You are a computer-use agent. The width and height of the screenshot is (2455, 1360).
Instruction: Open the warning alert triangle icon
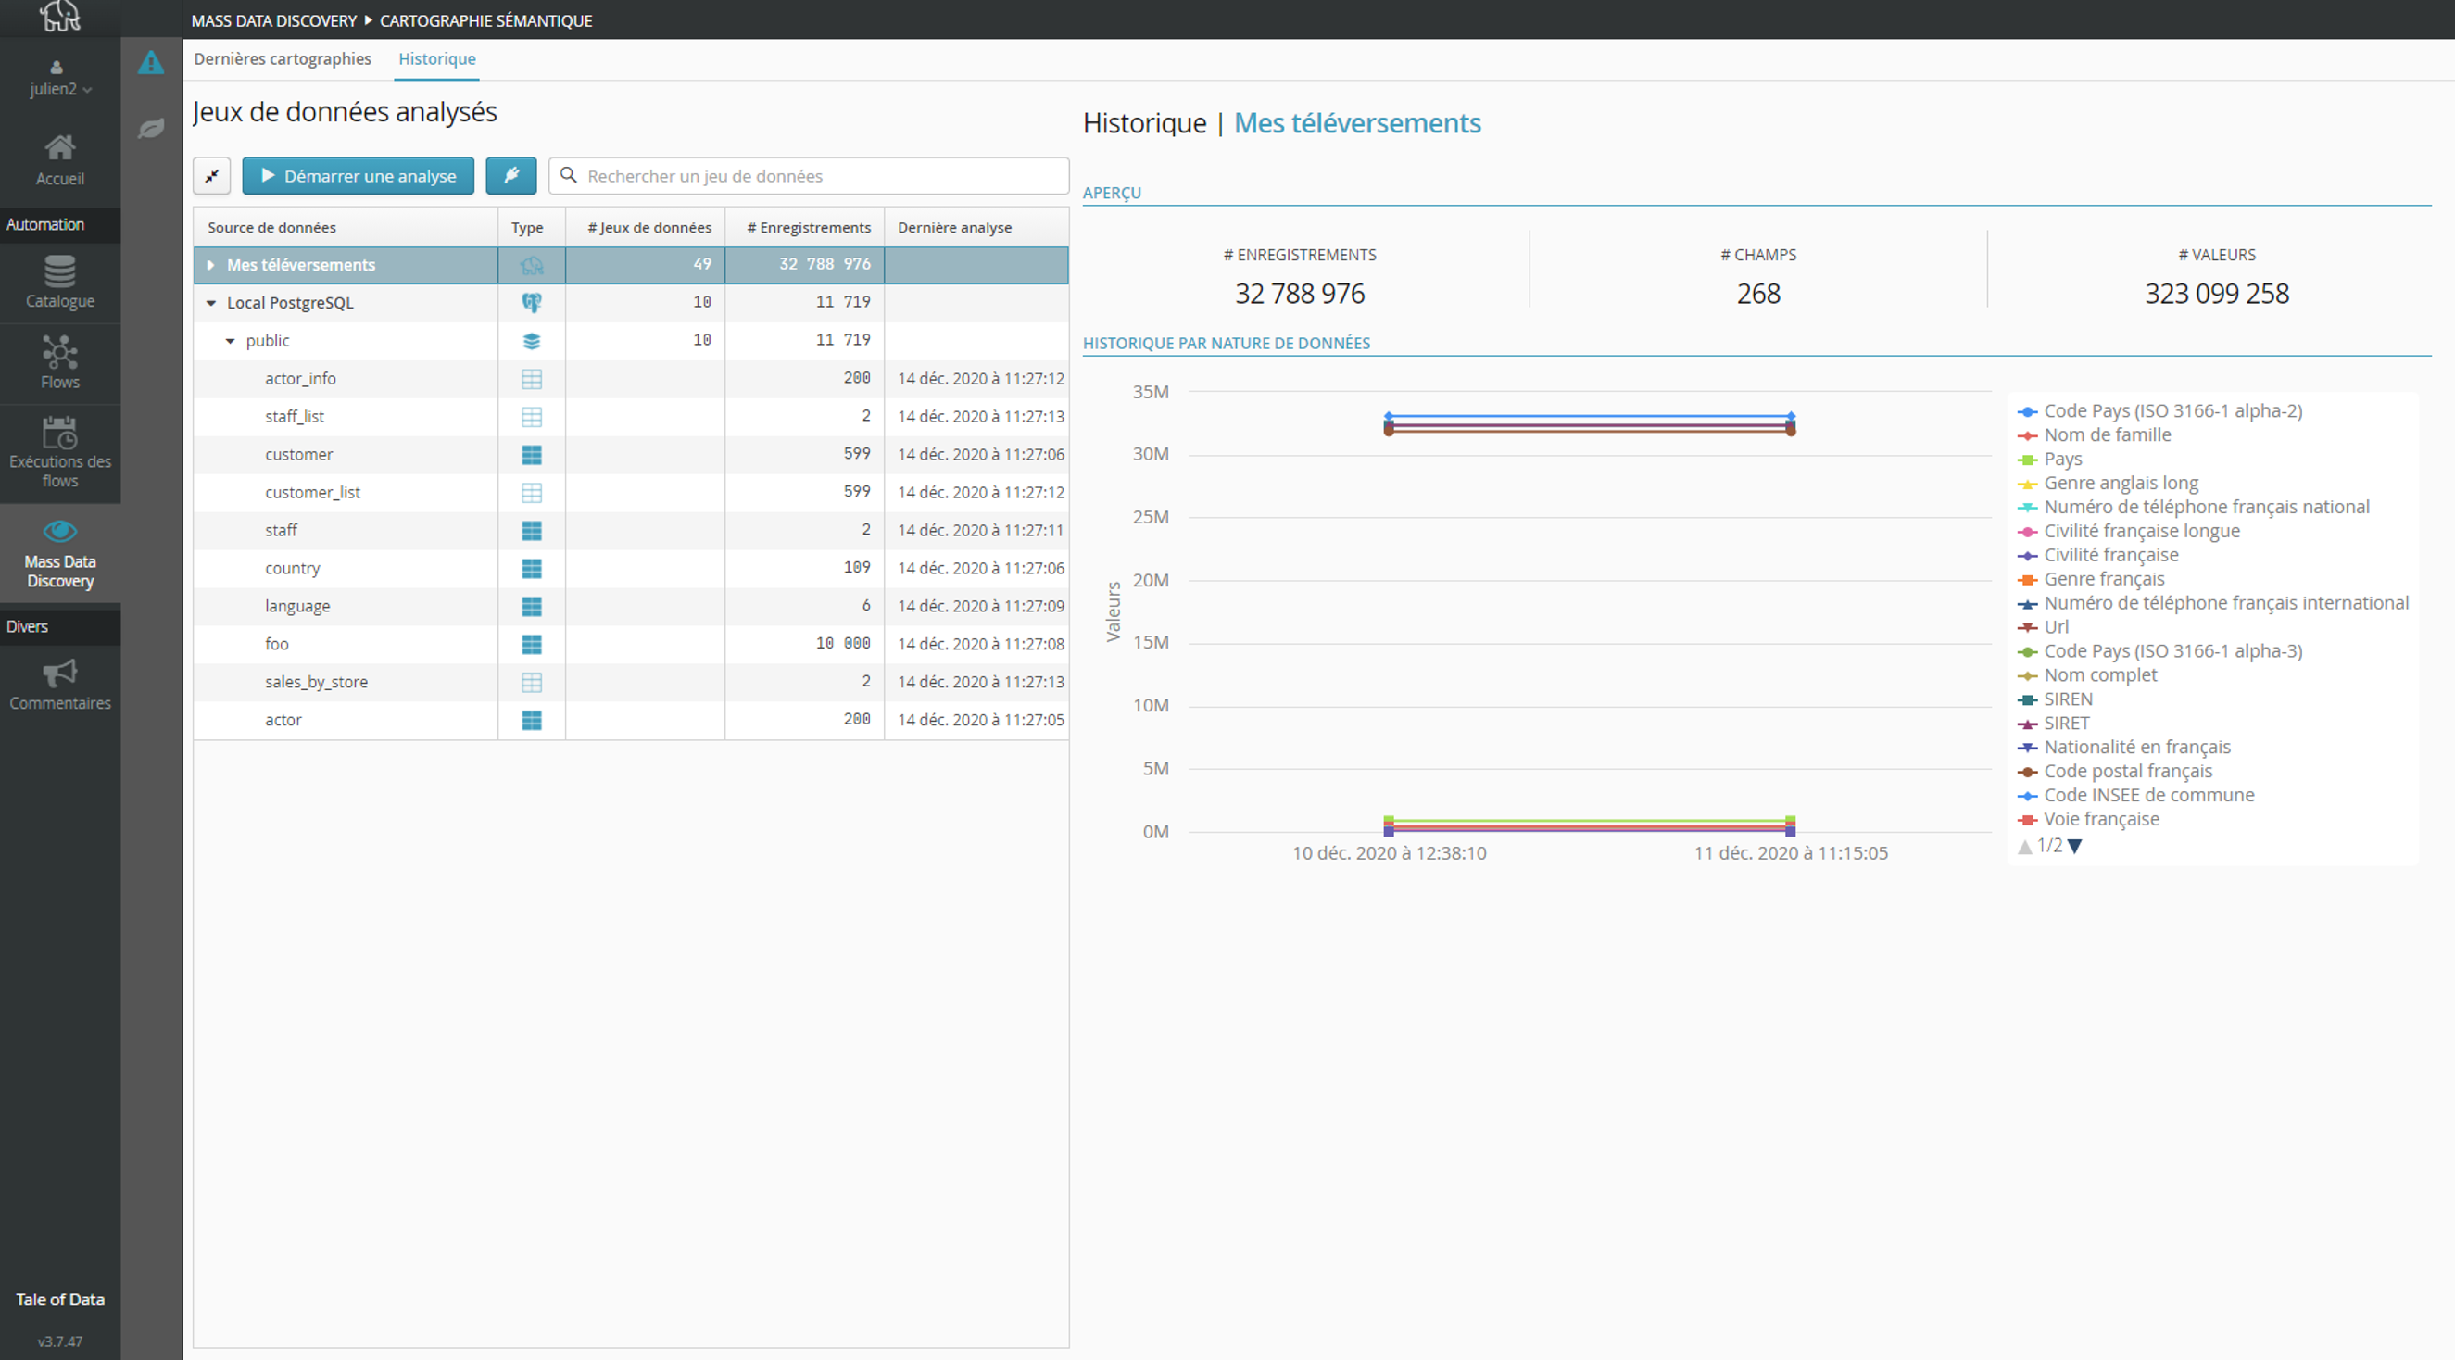151,63
